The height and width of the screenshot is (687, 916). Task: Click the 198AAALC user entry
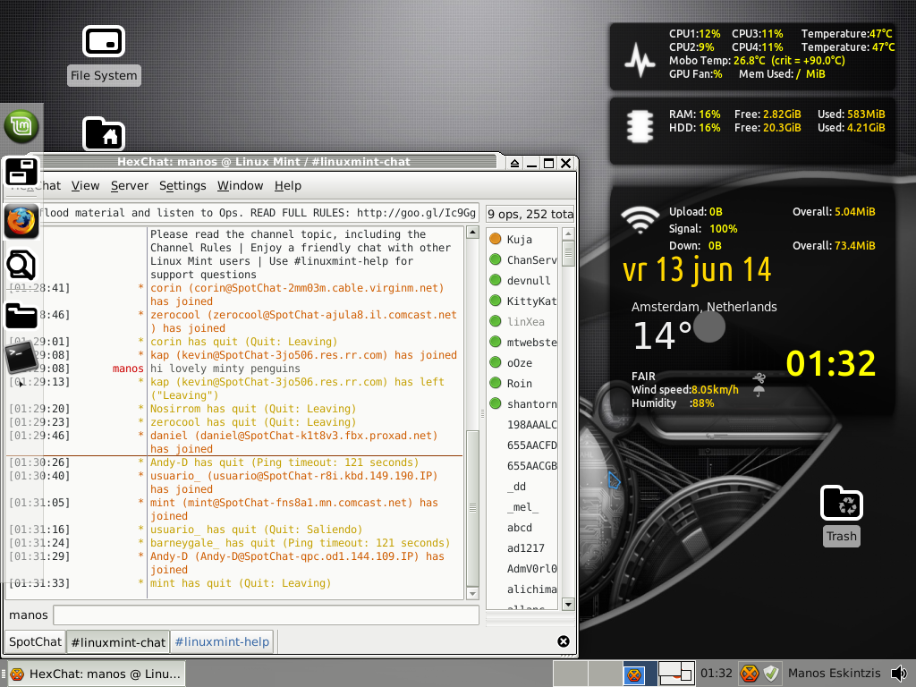(x=531, y=425)
